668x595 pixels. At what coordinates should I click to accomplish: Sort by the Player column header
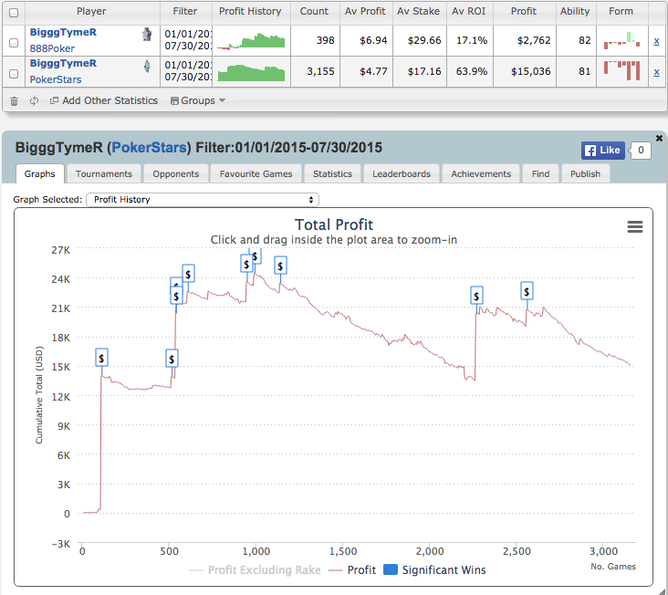coord(91,12)
